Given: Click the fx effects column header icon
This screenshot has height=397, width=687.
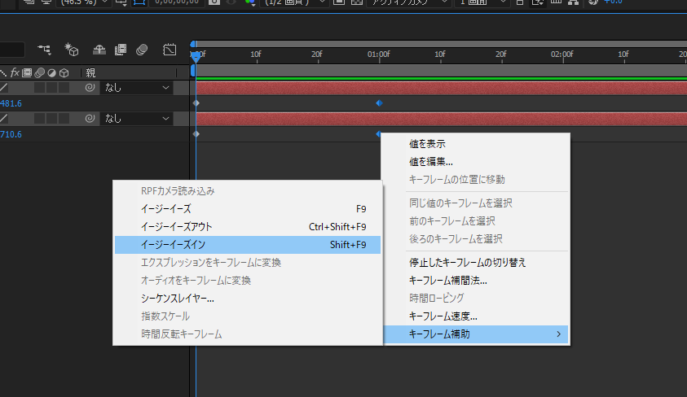Looking at the screenshot, I should tap(15, 72).
